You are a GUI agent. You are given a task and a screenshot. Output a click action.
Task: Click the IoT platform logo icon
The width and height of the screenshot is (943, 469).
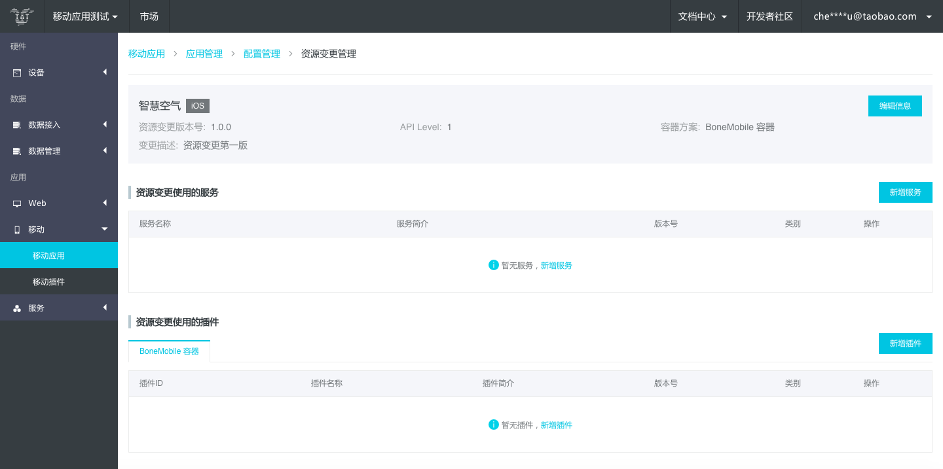[x=22, y=16]
